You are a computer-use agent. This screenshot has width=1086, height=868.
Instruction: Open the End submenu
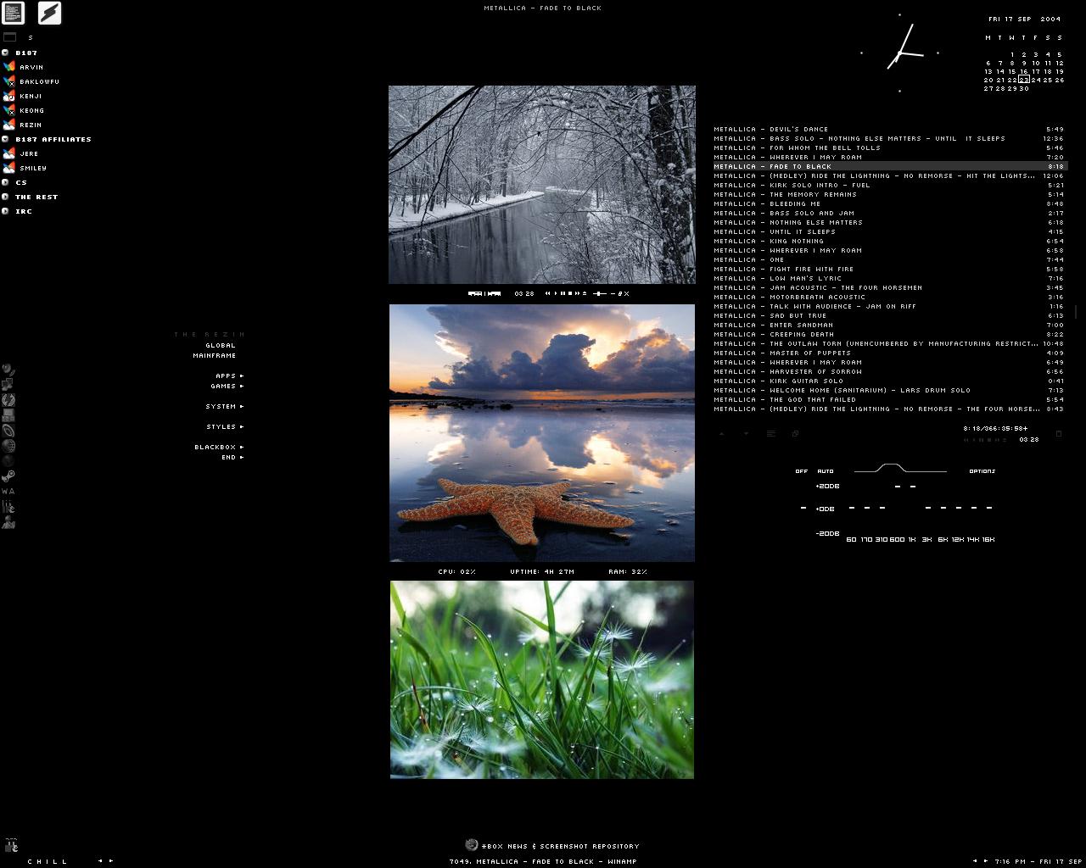tap(232, 457)
